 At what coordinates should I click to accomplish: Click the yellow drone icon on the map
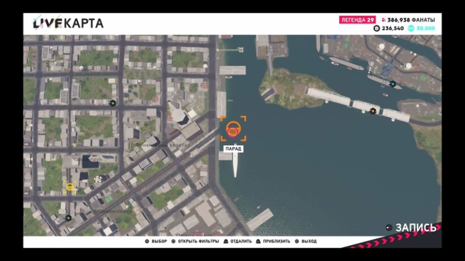pos(70,186)
